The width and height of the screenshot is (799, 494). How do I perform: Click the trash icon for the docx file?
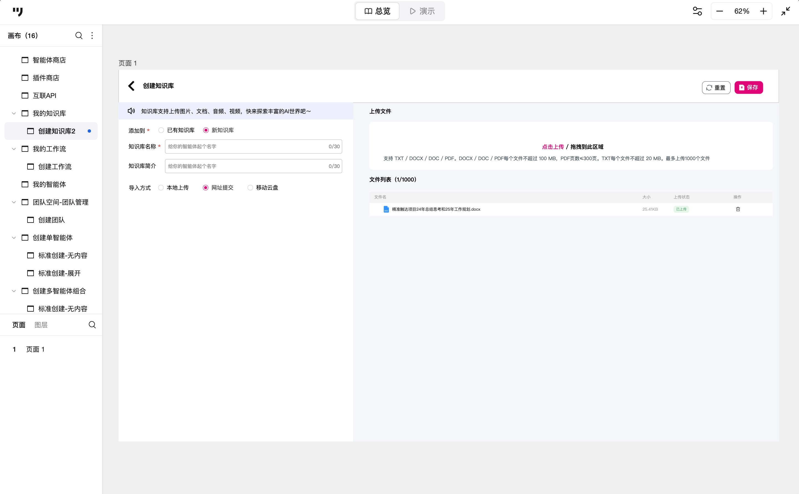[x=738, y=209]
